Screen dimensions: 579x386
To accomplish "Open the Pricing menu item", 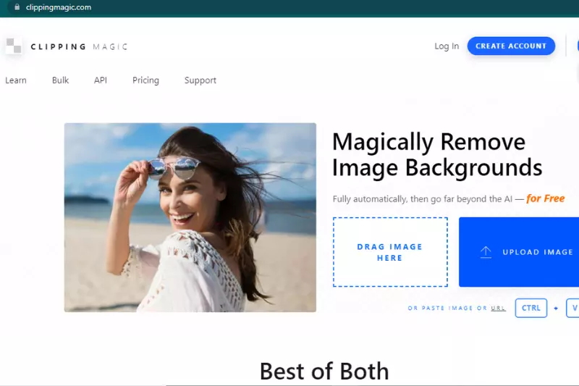I will coord(146,80).
